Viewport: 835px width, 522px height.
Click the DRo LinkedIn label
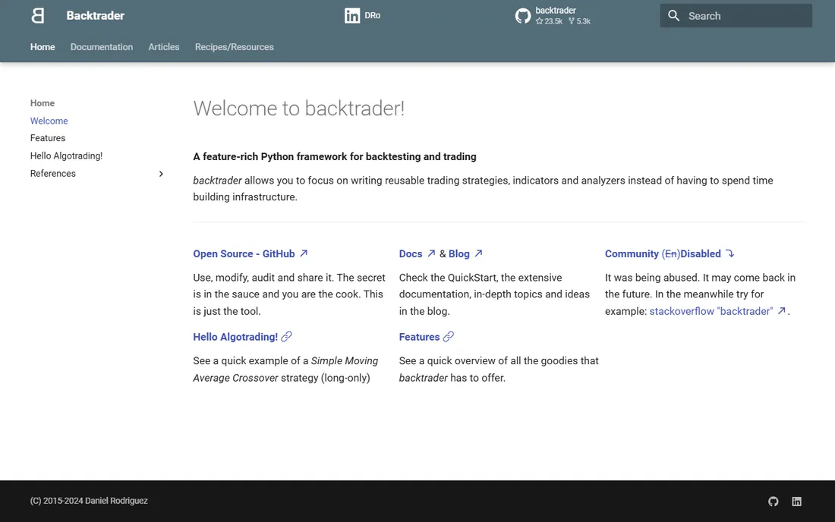[x=373, y=15]
